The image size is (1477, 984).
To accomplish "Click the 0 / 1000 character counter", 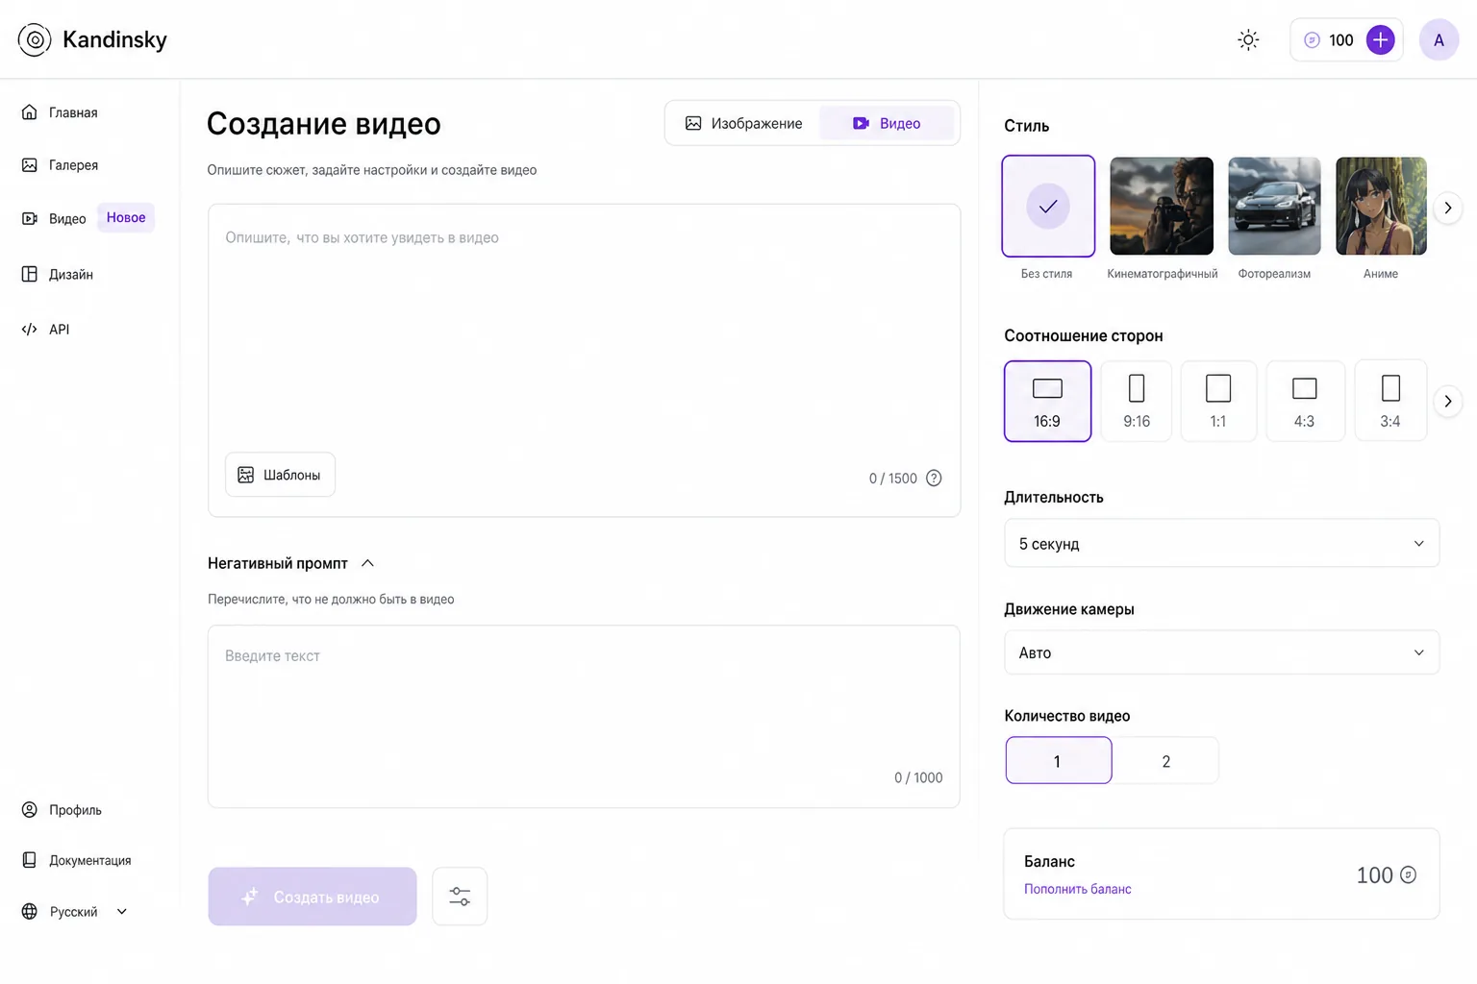I will [x=918, y=777].
